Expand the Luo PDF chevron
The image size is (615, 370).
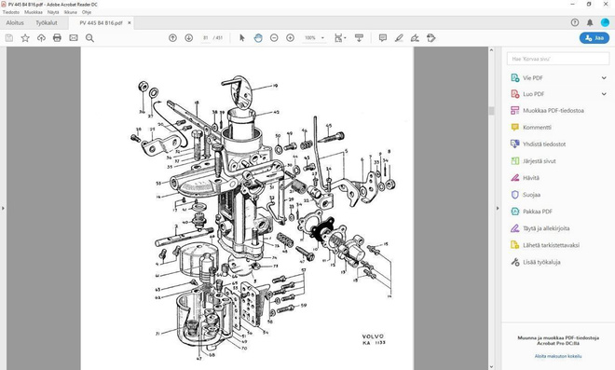pos(604,94)
